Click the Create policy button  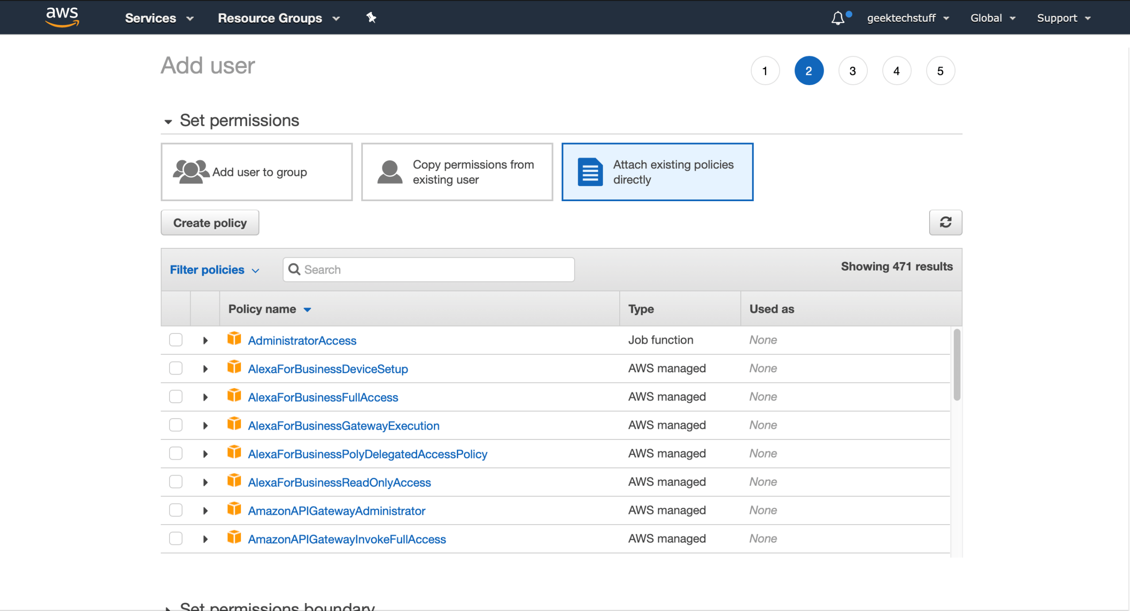(x=210, y=222)
